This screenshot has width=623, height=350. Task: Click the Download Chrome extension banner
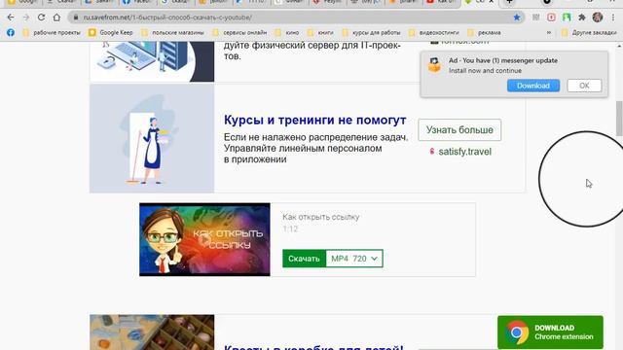click(550, 332)
